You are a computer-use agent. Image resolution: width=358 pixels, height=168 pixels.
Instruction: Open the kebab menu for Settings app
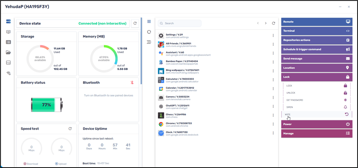[x=273, y=36]
